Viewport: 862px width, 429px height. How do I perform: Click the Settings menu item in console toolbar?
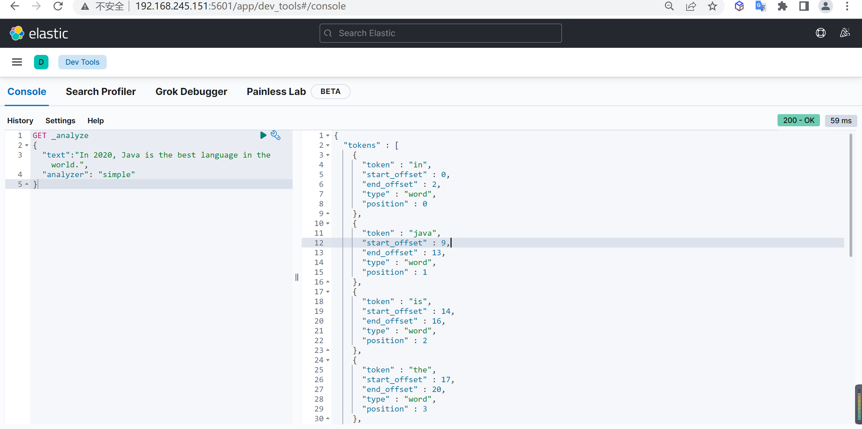click(x=60, y=121)
